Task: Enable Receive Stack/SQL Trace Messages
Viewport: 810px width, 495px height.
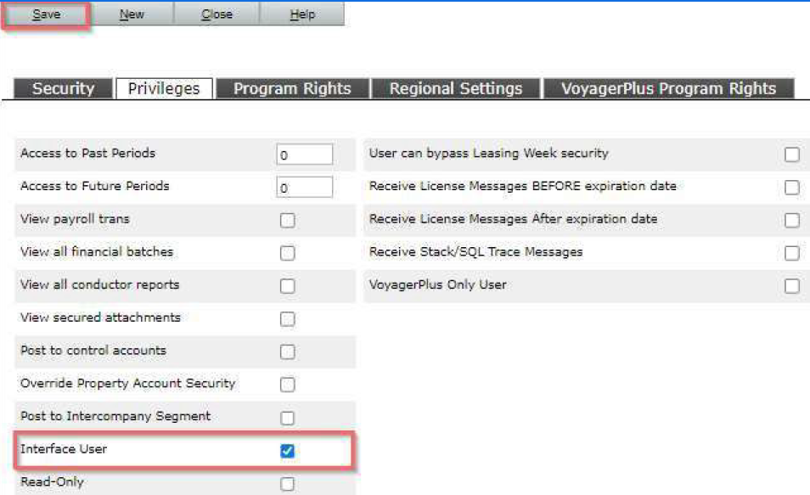Action: pyautogui.click(x=792, y=253)
